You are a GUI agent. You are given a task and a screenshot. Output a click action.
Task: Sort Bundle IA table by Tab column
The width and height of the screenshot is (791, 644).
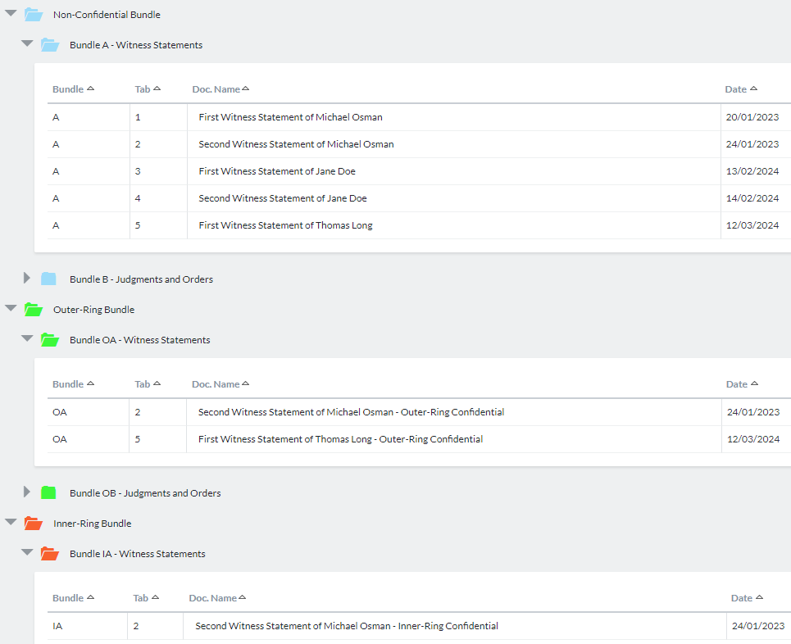146,598
